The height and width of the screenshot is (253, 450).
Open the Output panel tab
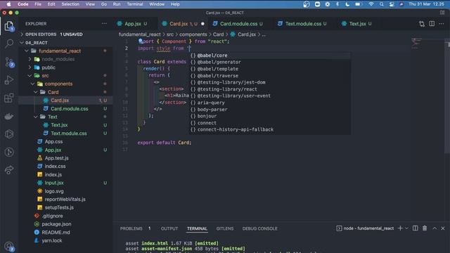pos(169,228)
